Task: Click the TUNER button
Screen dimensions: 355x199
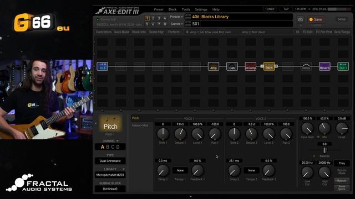Action: point(270,9)
